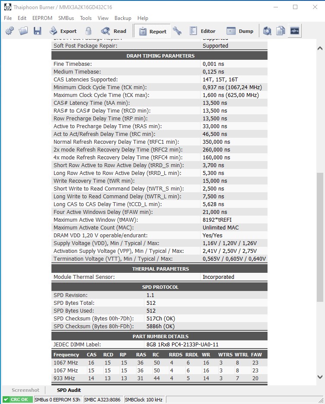Open the SMBus menu

point(66,18)
